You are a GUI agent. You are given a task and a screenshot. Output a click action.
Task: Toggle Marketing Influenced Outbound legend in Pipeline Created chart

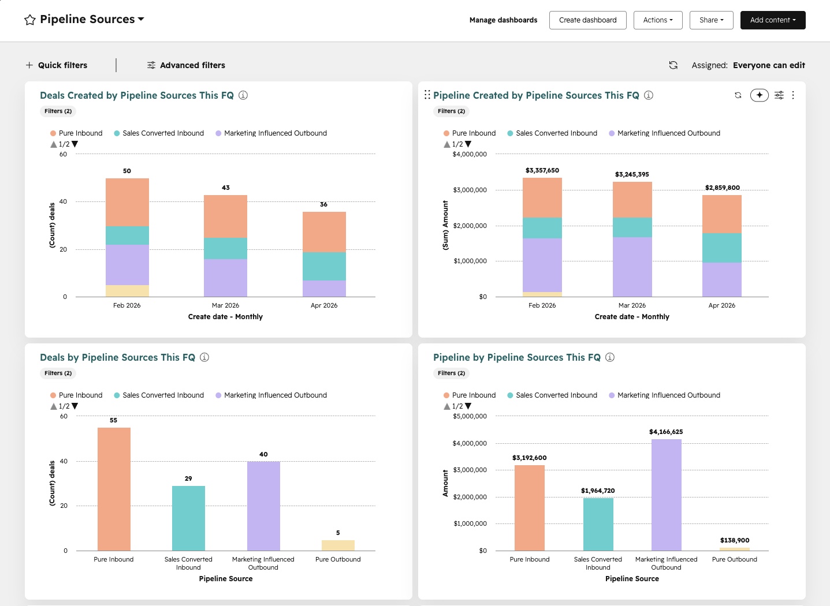[x=664, y=133]
